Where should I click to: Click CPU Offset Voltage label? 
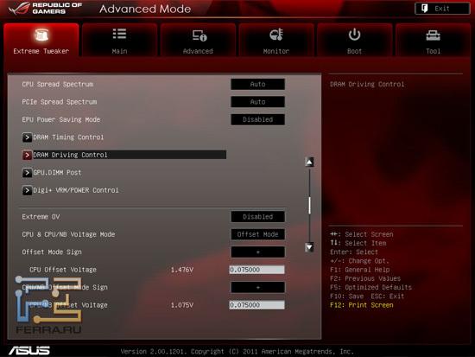pyautogui.click(x=63, y=270)
